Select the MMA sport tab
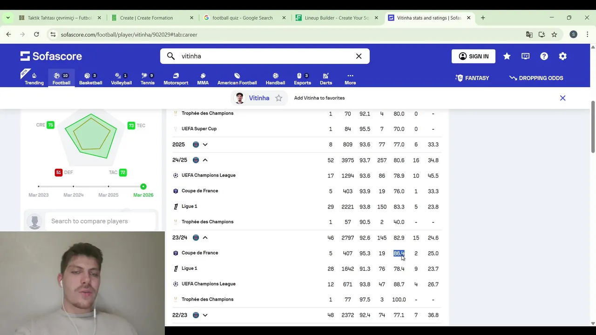This screenshot has height=335, width=596. (x=203, y=78)
